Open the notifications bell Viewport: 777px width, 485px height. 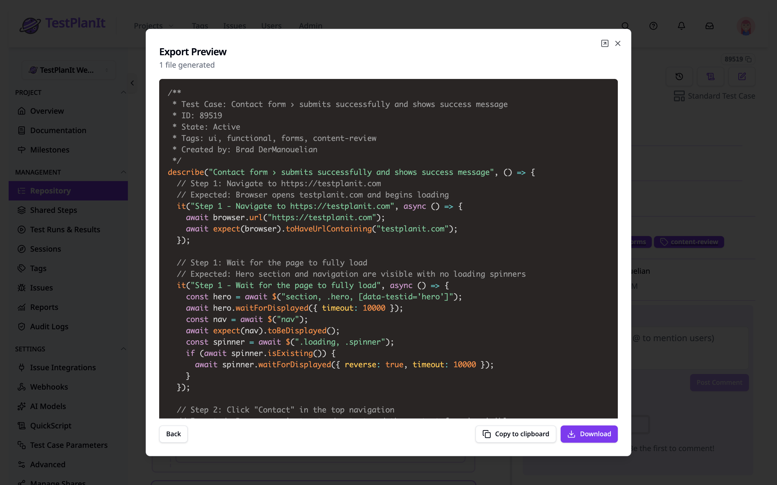[681, 26]
